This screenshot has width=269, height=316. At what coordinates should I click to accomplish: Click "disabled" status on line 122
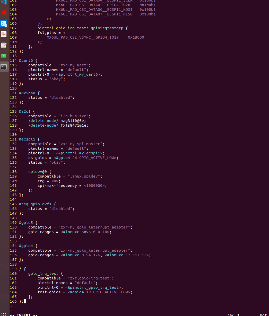click(61, 98)
